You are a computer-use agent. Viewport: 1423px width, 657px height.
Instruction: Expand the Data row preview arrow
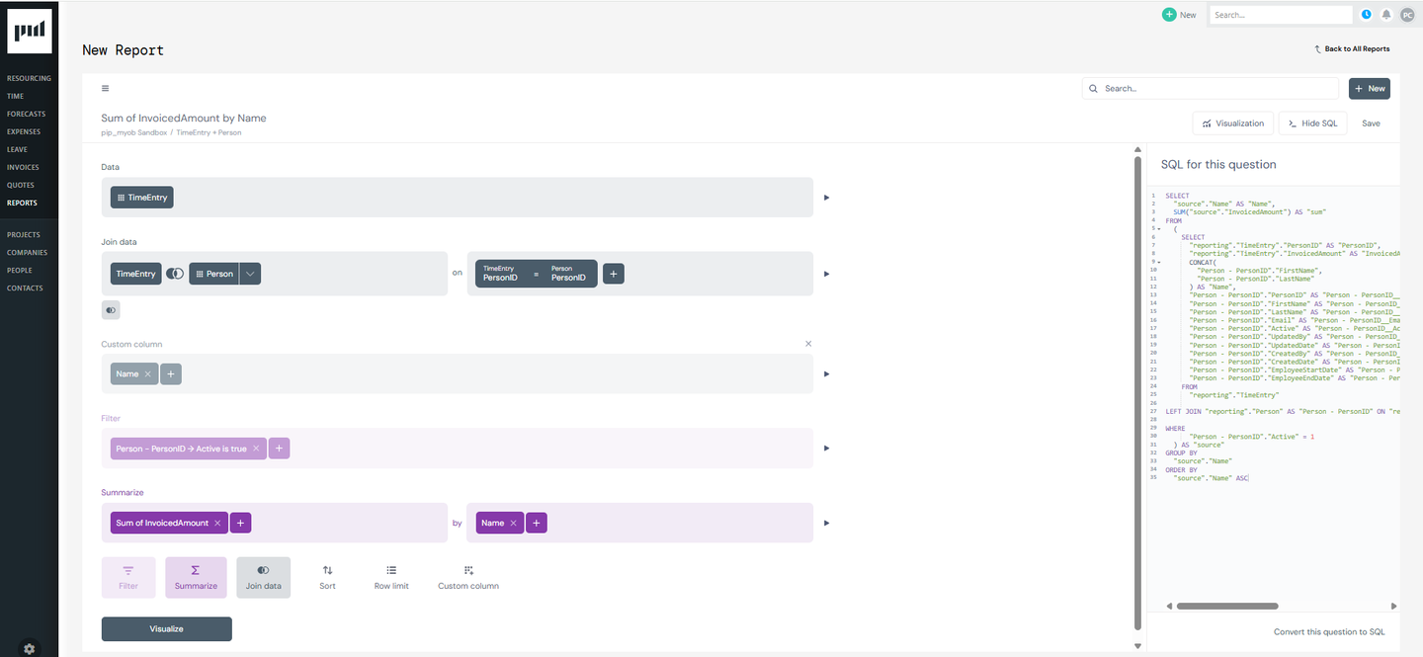pos(826,197)
